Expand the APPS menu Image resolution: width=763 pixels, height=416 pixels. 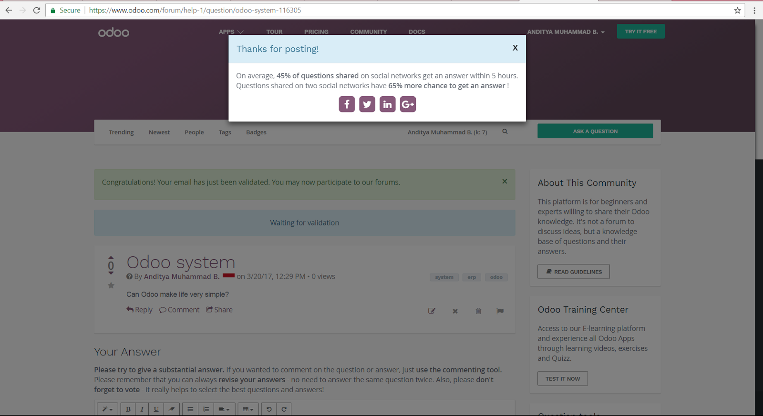[231, 32]
